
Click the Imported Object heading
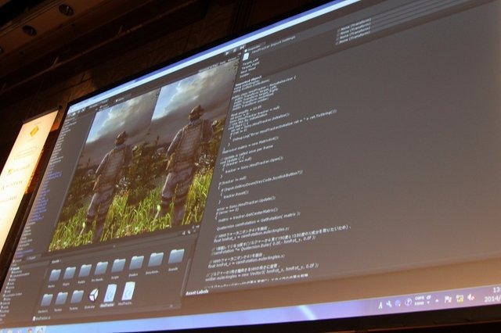(x=249, y=81)
